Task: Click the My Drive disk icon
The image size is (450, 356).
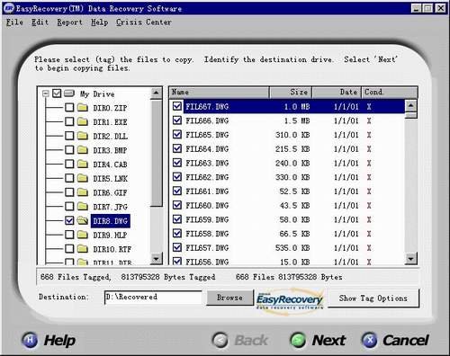Action: pyautogui.click(x=69, y=93)
